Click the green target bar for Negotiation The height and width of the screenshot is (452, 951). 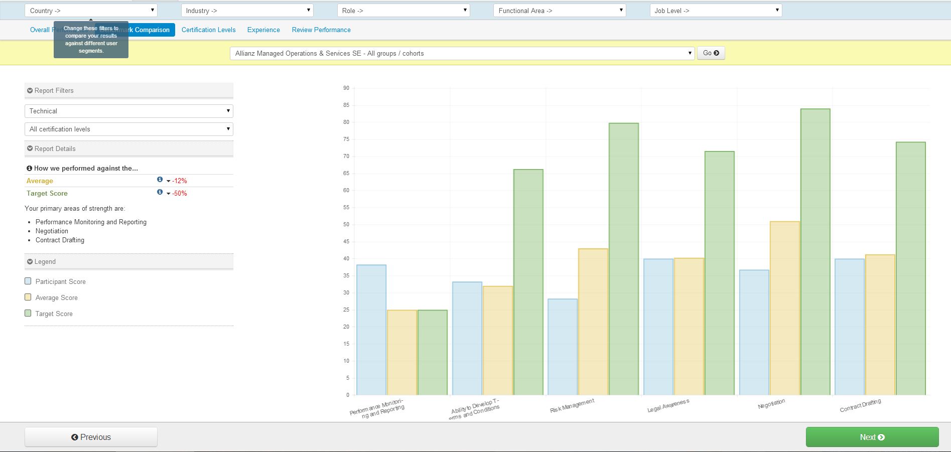coord(816,252)
